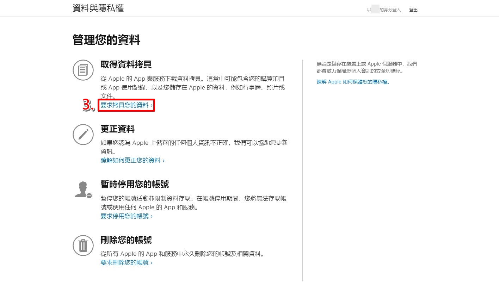The width and height of the screenshot is (499, 285).
Task: Click the paragraph starting 從 Apple 的 App 與服務下載
Action: 193,87
